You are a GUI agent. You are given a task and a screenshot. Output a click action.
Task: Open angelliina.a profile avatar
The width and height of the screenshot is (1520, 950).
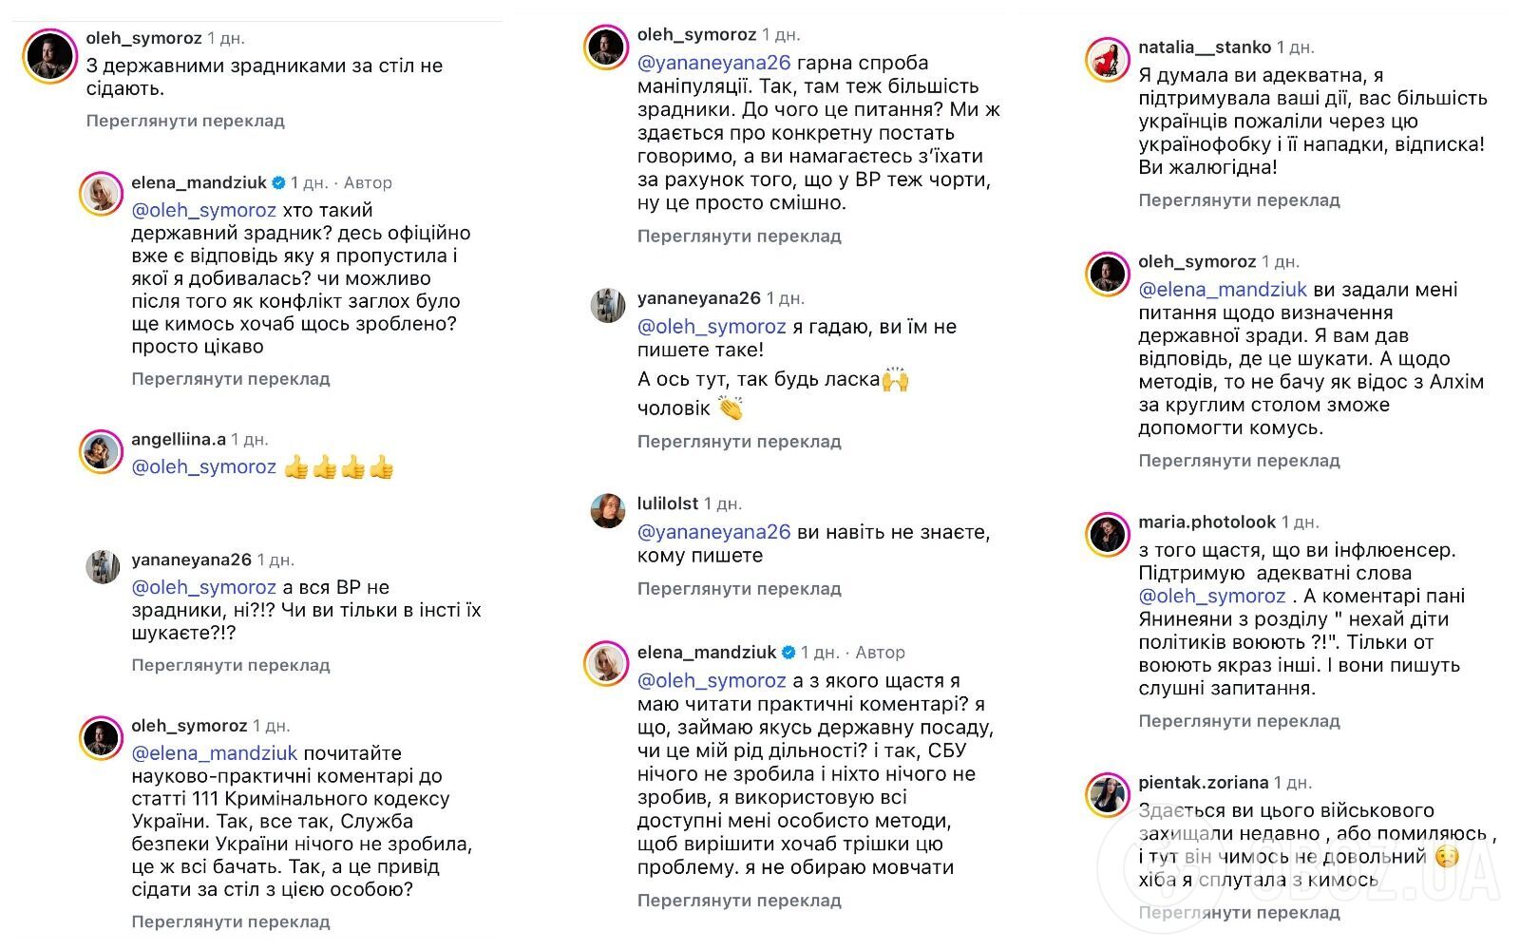[x=101, y=452]
